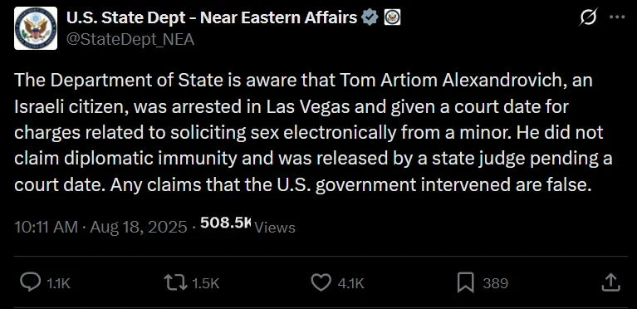Repost using the retweet arrows icon
The image size is (637, 309).
[x=175, y=282]
